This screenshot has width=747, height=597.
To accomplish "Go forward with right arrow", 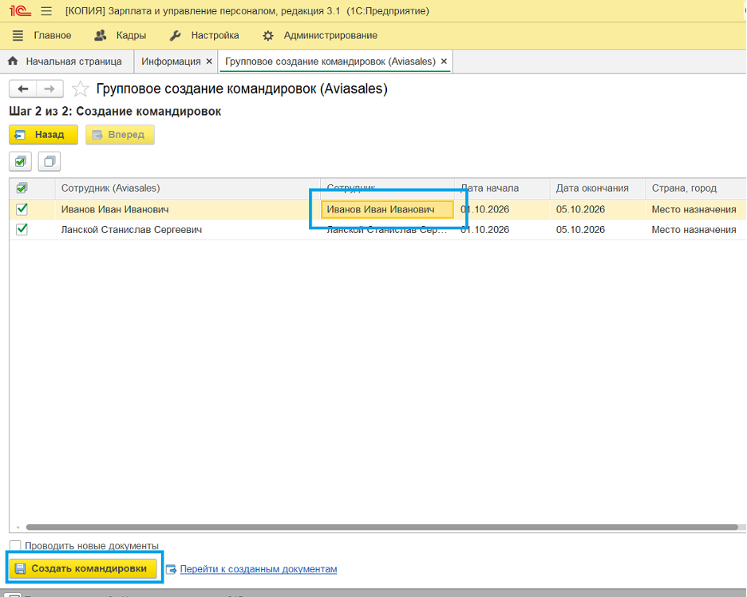I will coord(49,89).
